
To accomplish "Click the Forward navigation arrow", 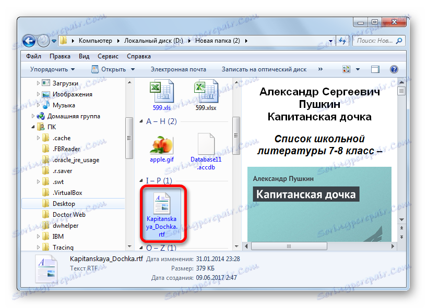I will click(43, 41).
